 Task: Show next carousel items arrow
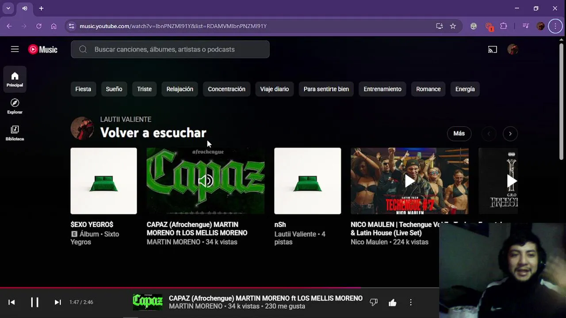[510, 134]
